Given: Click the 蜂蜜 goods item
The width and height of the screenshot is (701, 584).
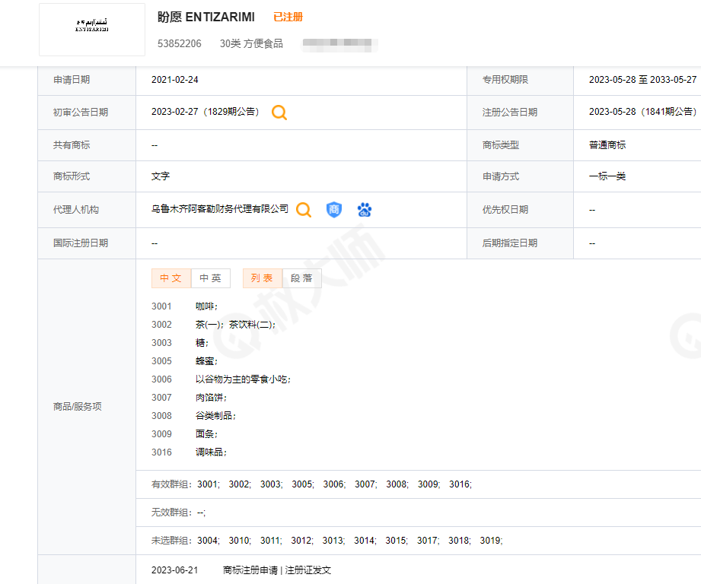Looking at the screenshot, I should [206, 361].
